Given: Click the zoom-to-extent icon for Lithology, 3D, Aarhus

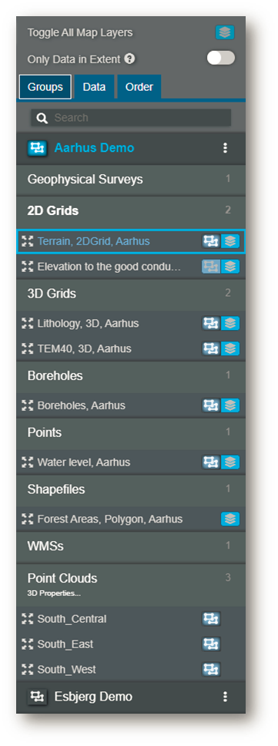Looking at the screenshot, I should [x=28, y=324].
